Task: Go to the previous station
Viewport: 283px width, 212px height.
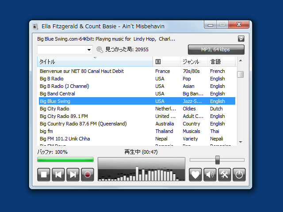Action: pyautogui.click(x=58, y=174)
